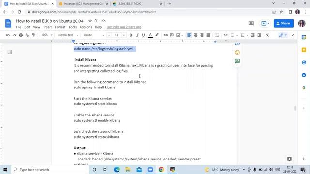Run spelling and grammar check icon
The height and width of the screenshot is (174, 310).
27,35
